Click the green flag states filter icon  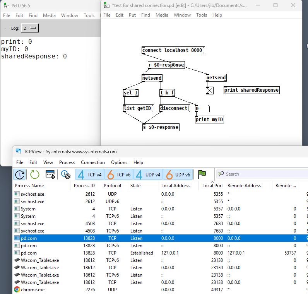coord(202,174)
